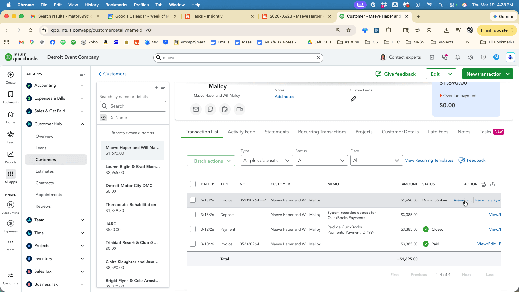The height and width of the screenshot is (292, 519).
Task: Click the Add notes link
Action: pos(284,97)
